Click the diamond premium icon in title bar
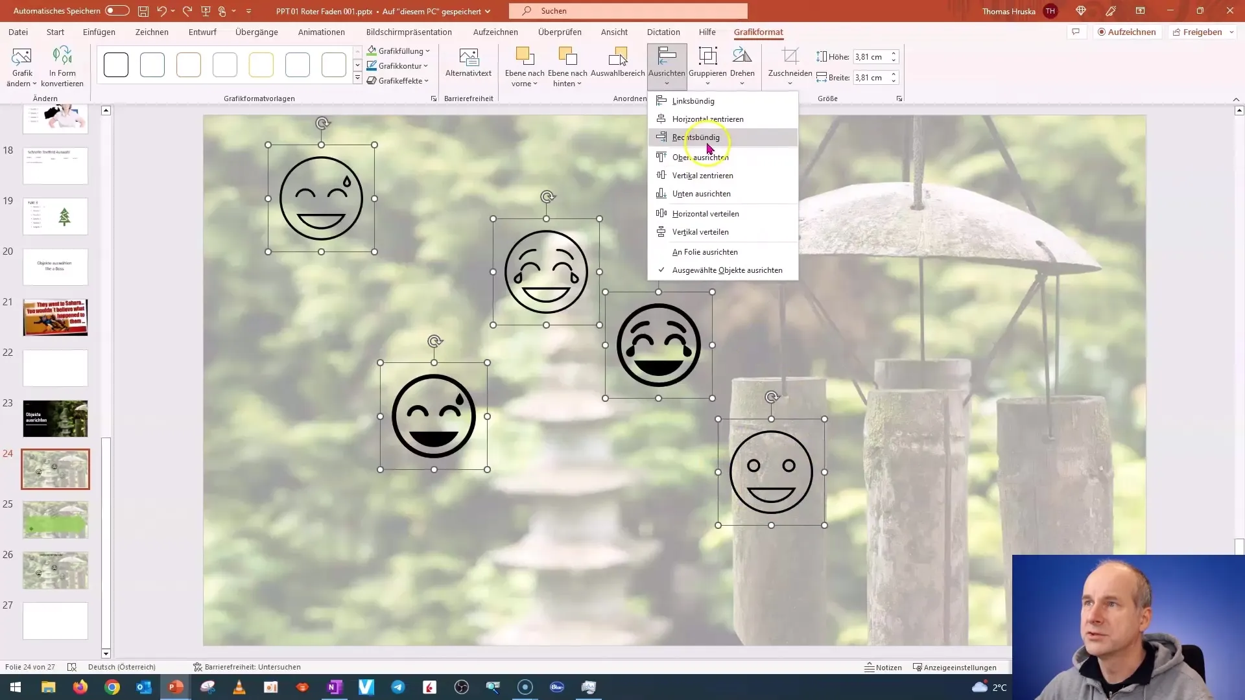The width and height of the screenshot is (1245, 700). [1081, 11]
